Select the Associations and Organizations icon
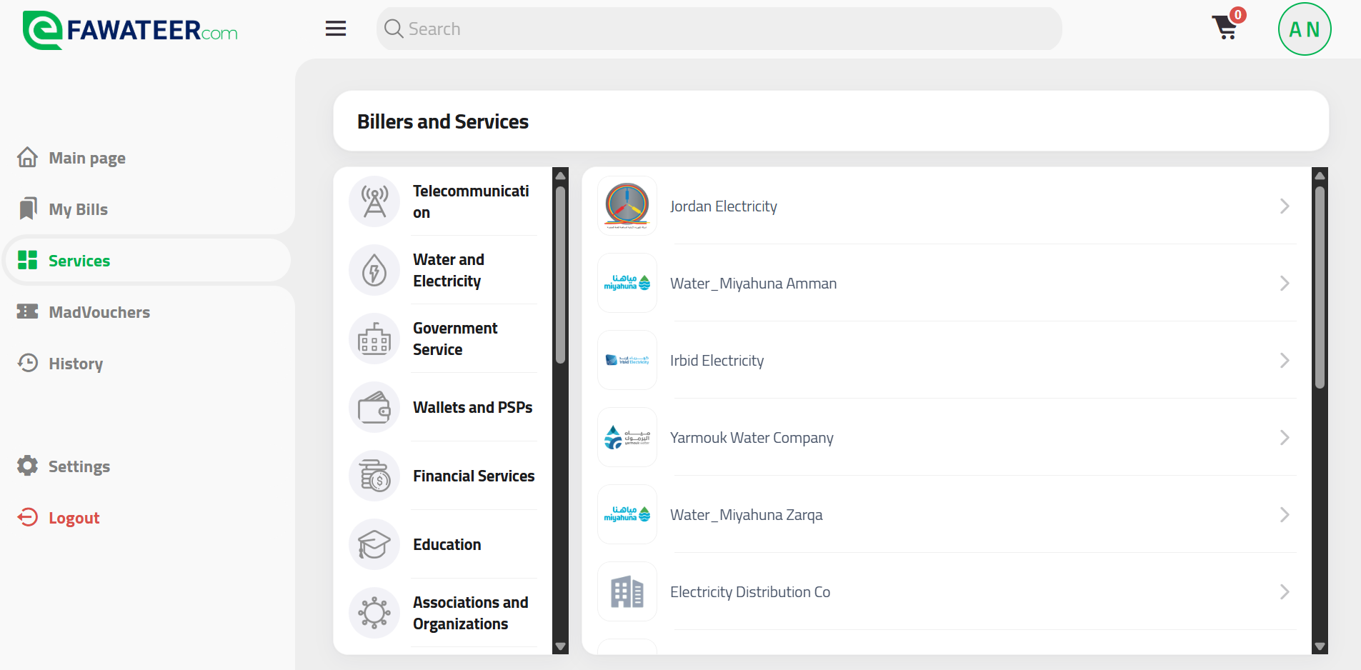The width and height of the screenshot is (1361, 670). 374,613
